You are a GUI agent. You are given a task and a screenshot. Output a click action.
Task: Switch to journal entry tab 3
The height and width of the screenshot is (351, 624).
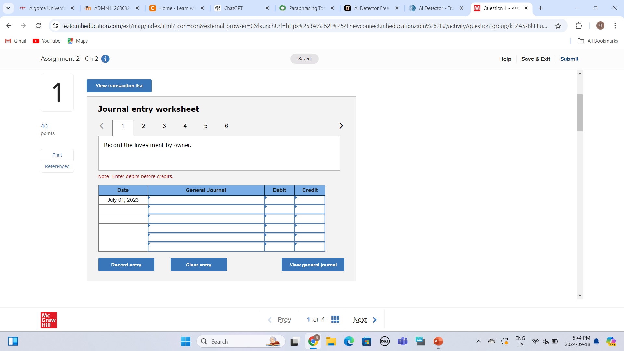pyautogui.click(x=164, y=126)
